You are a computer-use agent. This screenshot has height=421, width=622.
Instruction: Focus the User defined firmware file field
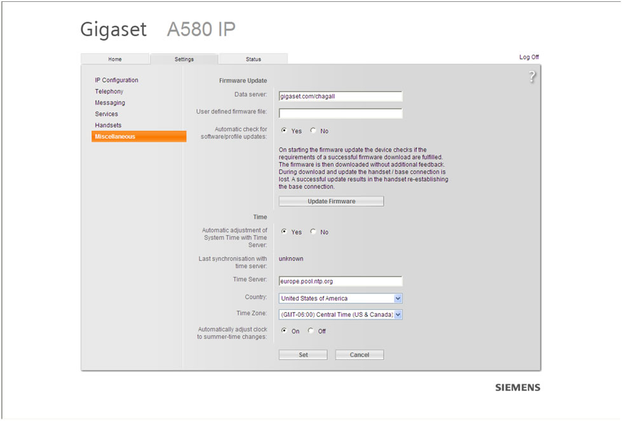(341, 114)
